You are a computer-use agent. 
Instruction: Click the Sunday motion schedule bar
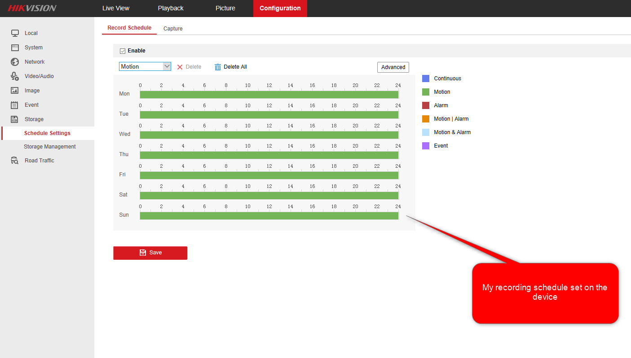[269, 216]
